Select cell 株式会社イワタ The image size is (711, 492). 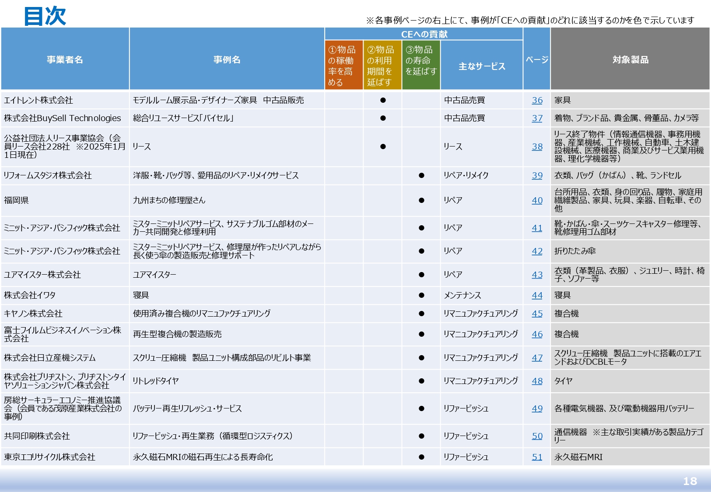click(65, 295)
